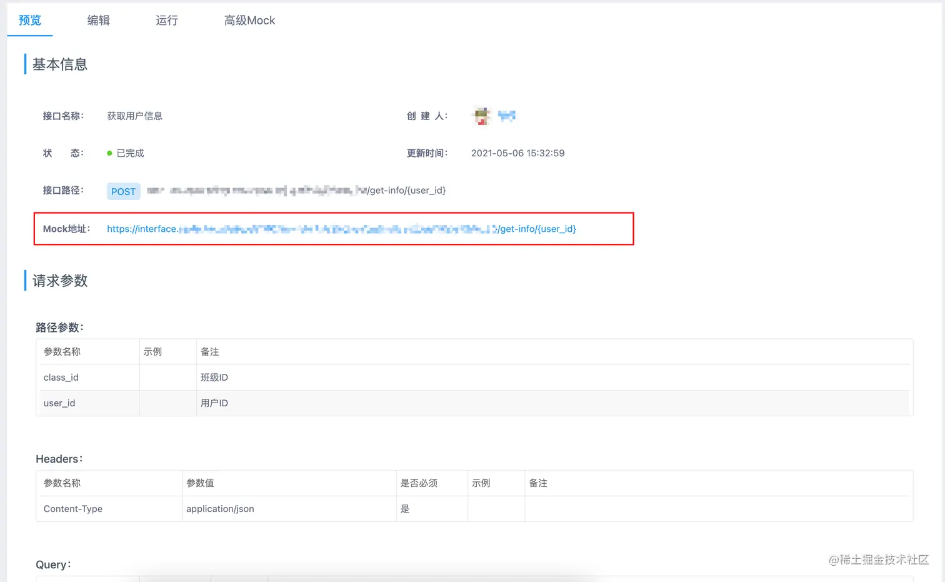
Task: Click the 班级ID remark cell
Action: (554, 378)
